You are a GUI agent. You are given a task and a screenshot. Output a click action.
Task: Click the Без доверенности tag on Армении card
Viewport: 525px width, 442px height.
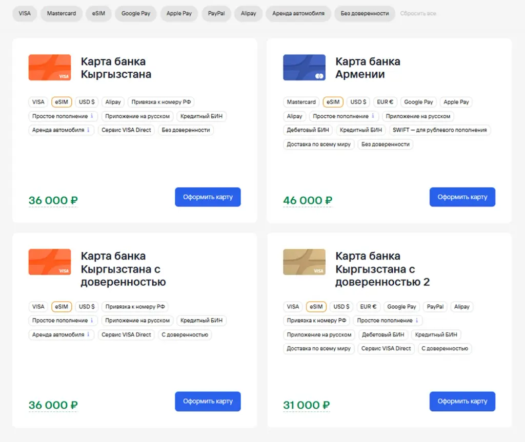click(x=386, y=144)
